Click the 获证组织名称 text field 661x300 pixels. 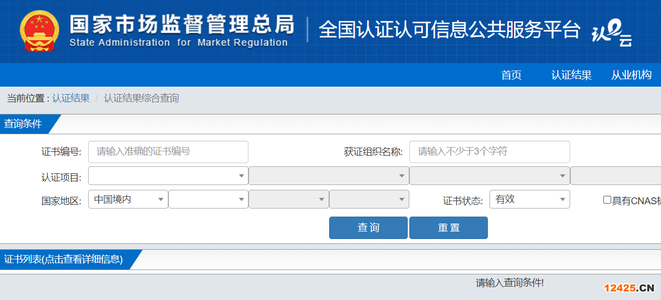tap(489, 152)
